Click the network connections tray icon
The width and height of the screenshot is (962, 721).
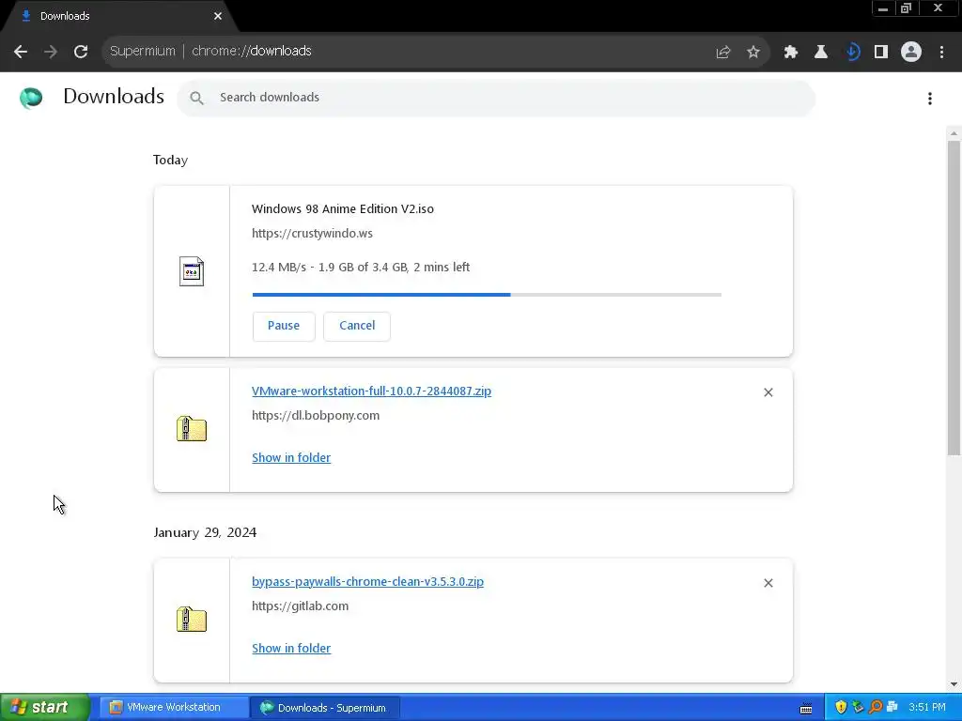(892, 708)
